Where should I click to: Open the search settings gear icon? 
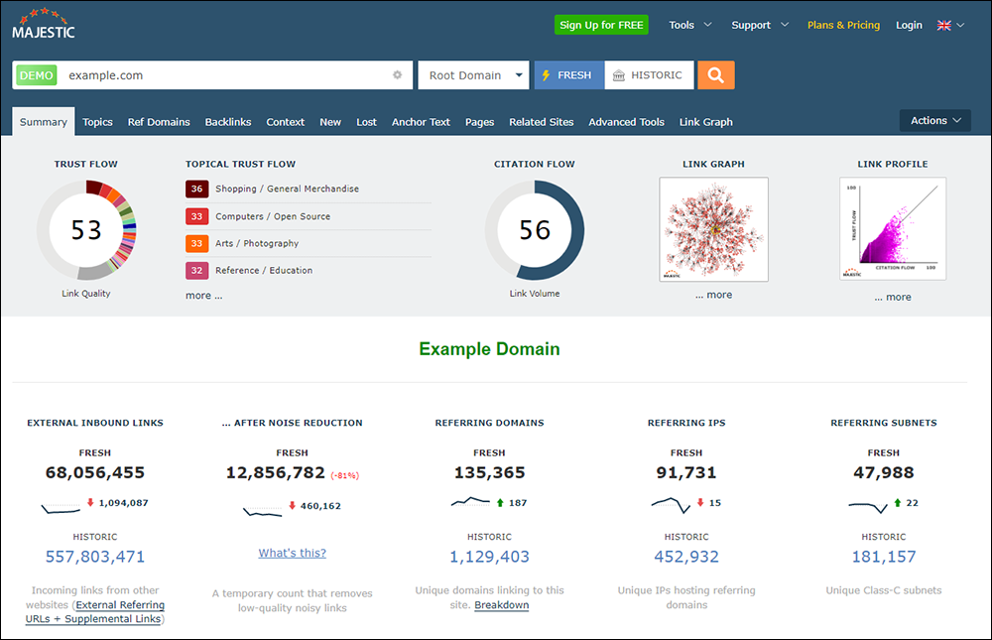tap(398, 74)
